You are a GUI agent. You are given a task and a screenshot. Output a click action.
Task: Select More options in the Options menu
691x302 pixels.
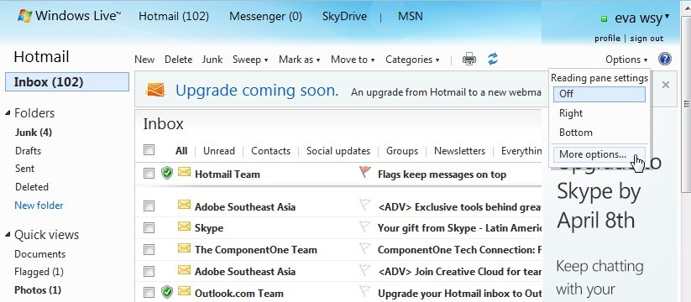coord(599,154)
